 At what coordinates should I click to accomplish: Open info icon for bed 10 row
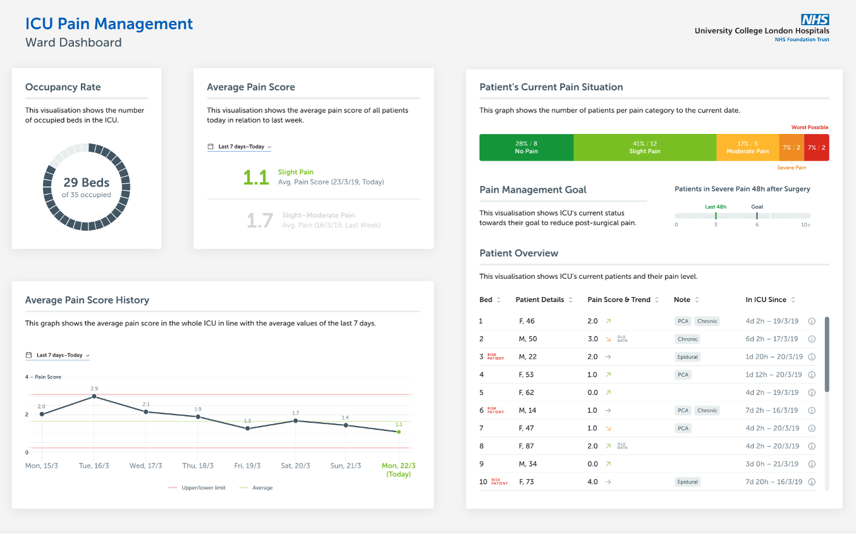[x=812, y=482]
